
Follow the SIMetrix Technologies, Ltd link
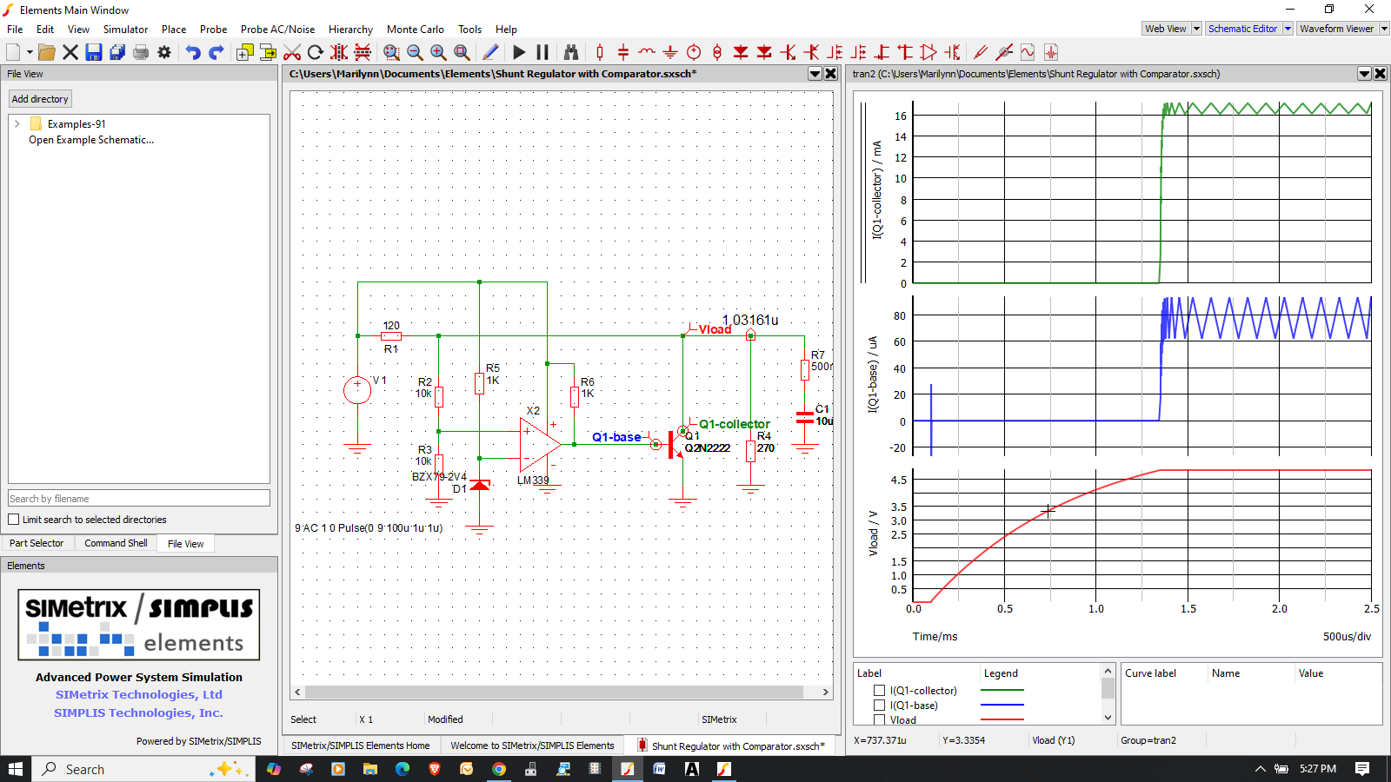pos(139,694)
